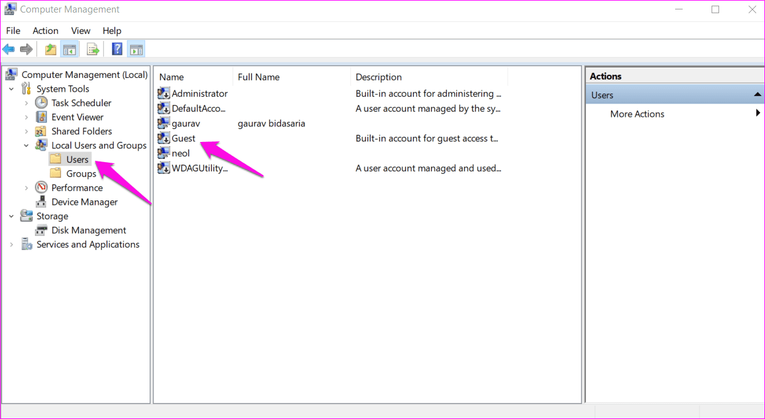Toggle the Show/Hide Console Tree icon
Image resolution: width=765 pixels, height=419 pixels.
click(69, 49)
